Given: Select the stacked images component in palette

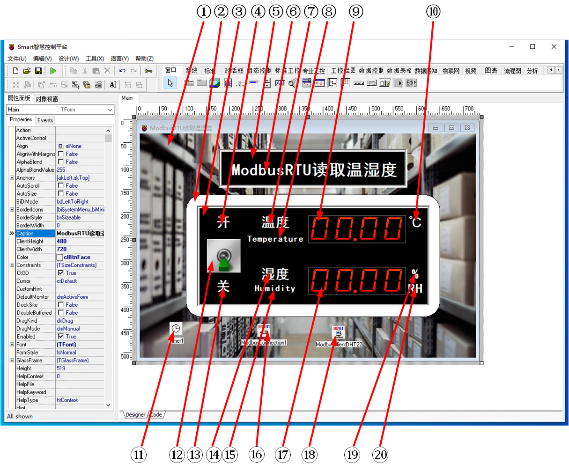Looking at the screenshot, I should (215, 83).
